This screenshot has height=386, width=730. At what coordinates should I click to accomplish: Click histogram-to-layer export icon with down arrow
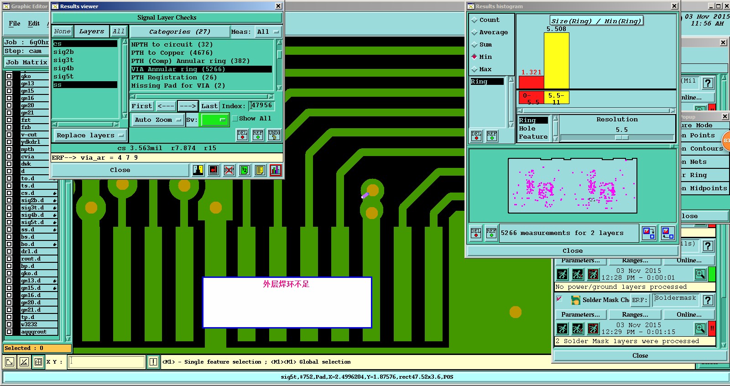649,233
